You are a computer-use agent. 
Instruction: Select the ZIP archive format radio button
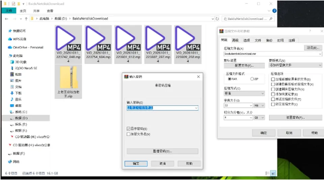coord(252,79)
